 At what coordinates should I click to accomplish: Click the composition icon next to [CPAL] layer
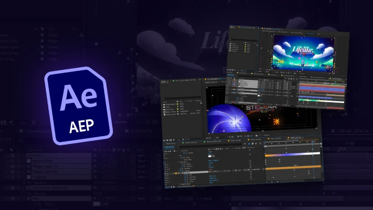click(x=28, y=156)
